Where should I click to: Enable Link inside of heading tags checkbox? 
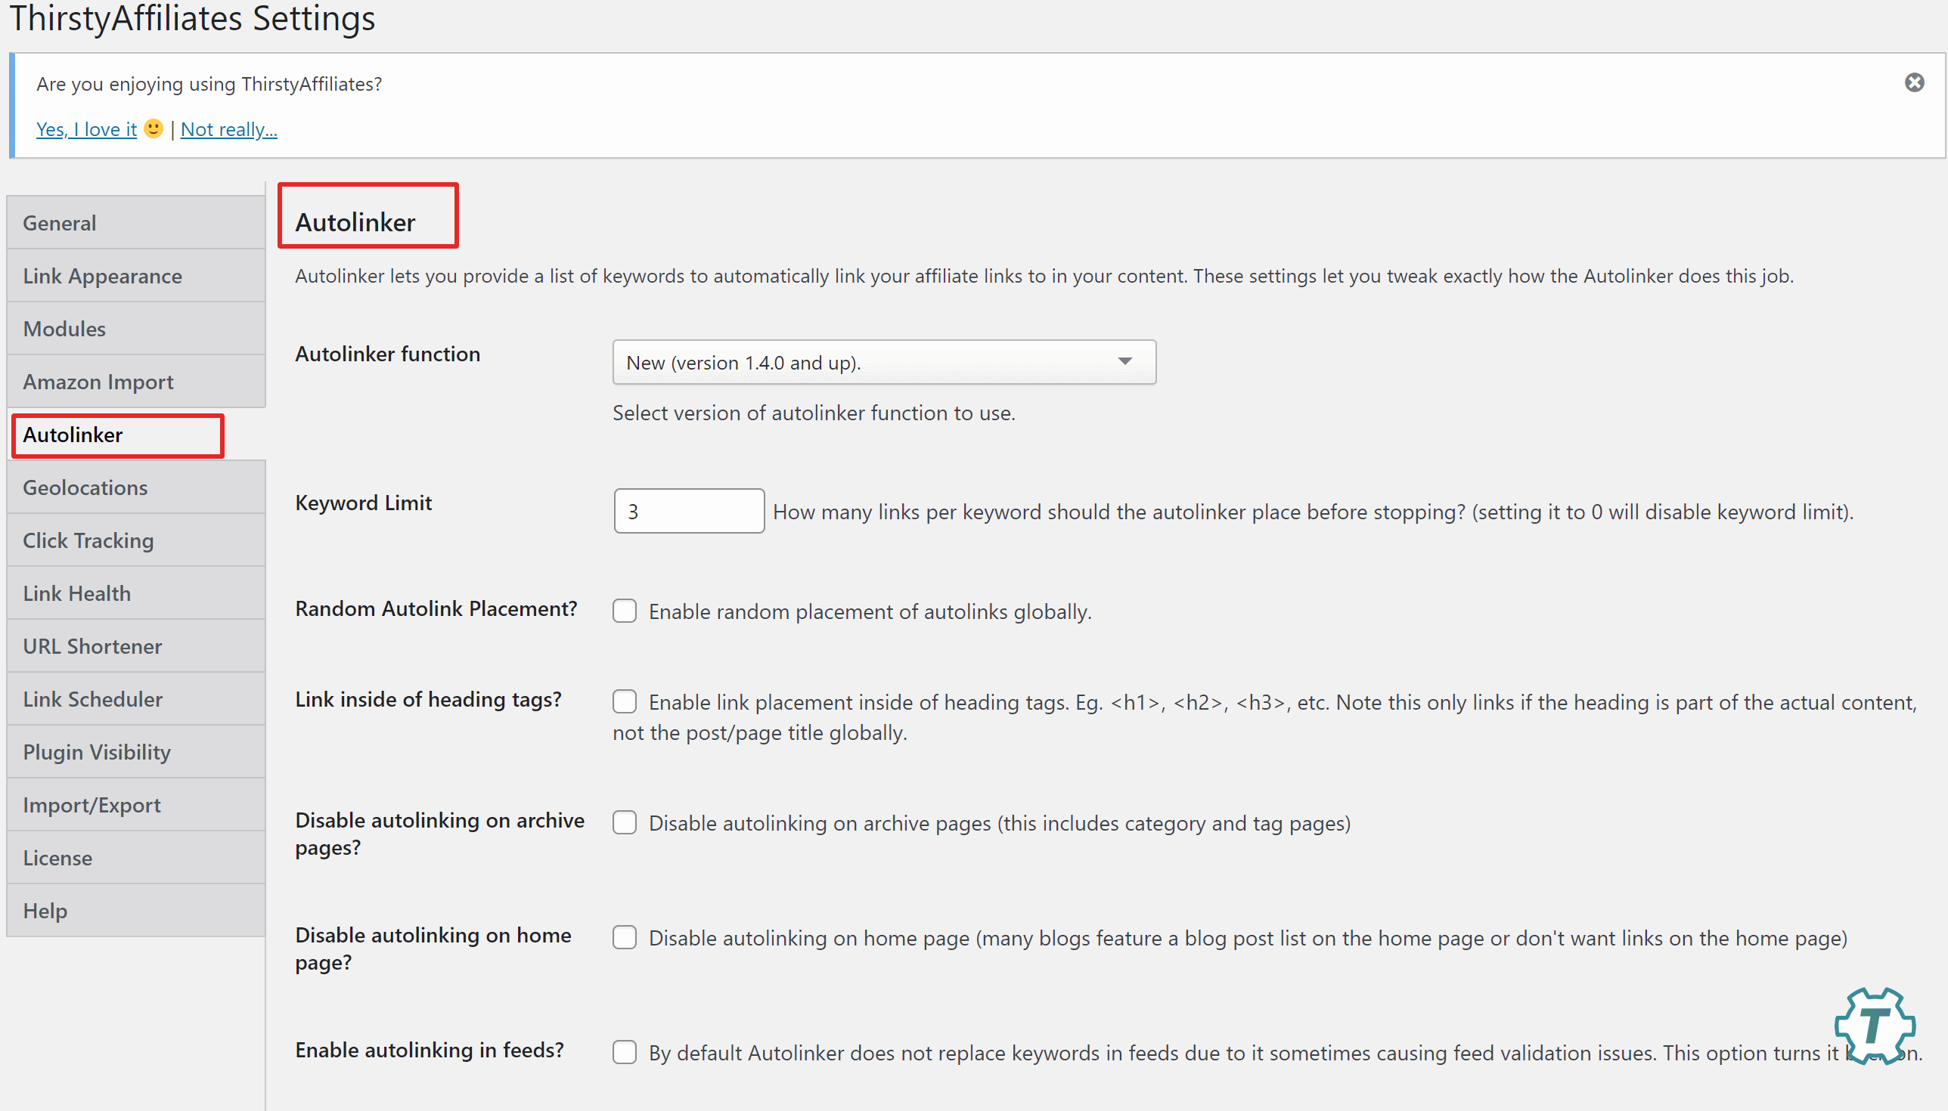click(x=625, y=701)
